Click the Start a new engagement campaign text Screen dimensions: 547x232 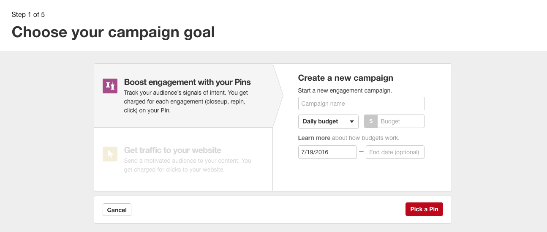point(345,90)
